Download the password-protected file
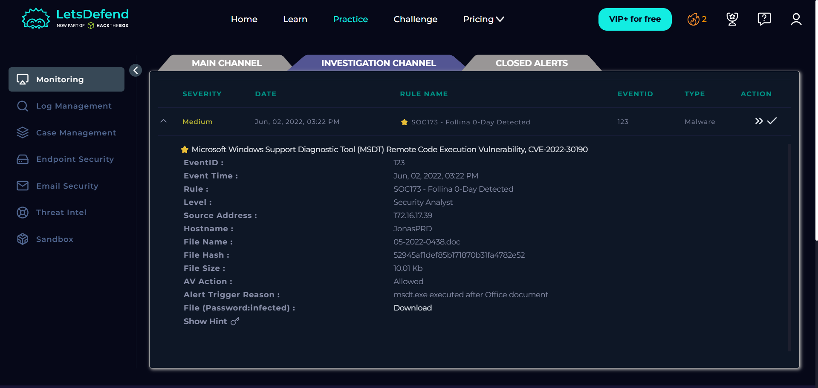 (x=413, y=308)
